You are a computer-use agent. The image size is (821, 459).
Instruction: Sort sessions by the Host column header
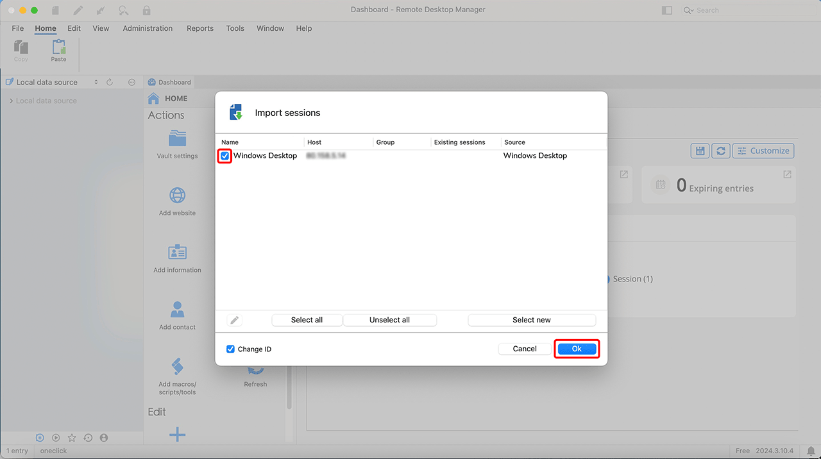click(x=314, y=142)
